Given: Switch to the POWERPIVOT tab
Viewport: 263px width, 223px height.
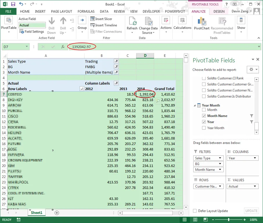Looking at the screenshot, I should pos(175,11).
